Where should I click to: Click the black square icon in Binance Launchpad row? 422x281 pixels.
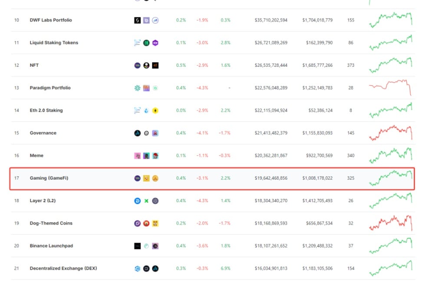(137, 246)
